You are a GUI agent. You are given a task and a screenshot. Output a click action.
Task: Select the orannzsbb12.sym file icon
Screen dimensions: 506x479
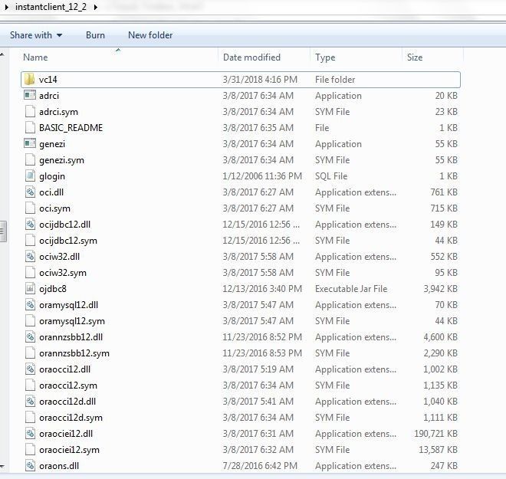point(30,353)
